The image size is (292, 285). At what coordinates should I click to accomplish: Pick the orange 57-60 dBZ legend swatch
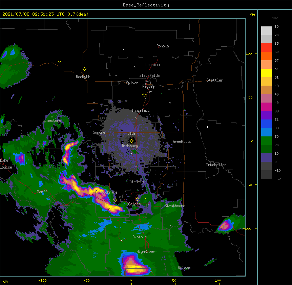(266, 56)
